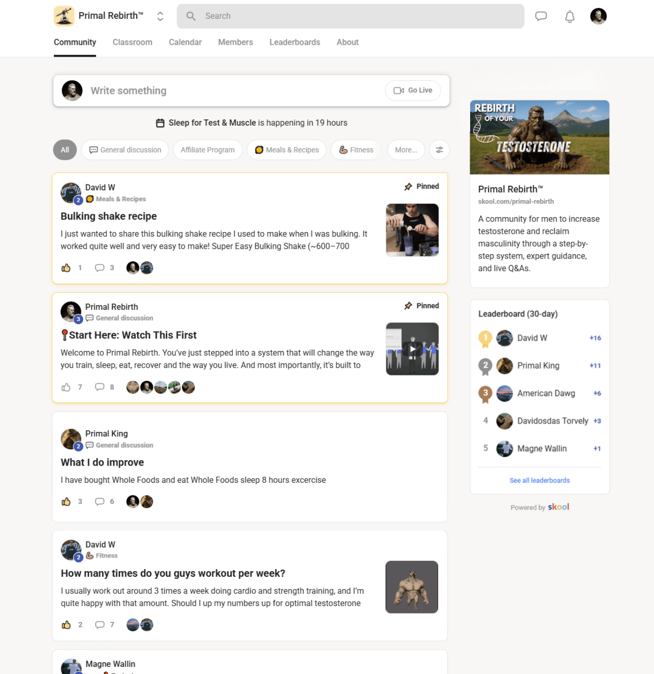Open the muscular figure post thumbnail
The image size is (654, 674).
tap(412, 587)
